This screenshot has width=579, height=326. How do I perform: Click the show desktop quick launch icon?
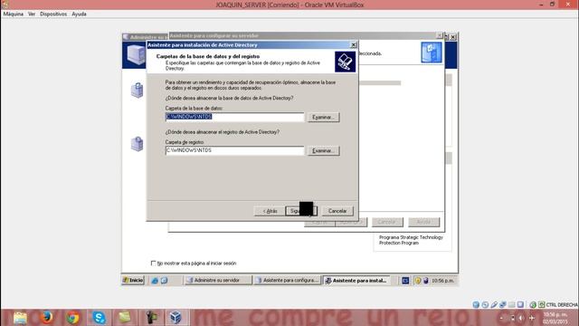click(x=165, y=281)
